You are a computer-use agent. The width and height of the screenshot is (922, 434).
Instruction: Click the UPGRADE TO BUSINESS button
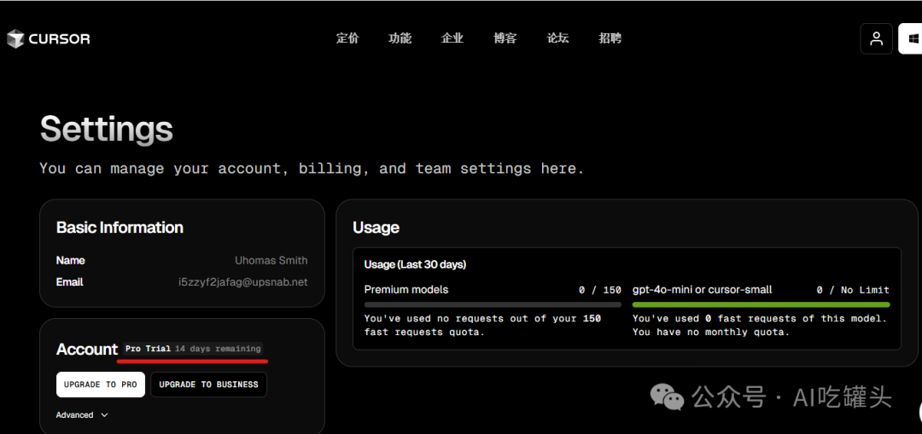tap(209, 385)
